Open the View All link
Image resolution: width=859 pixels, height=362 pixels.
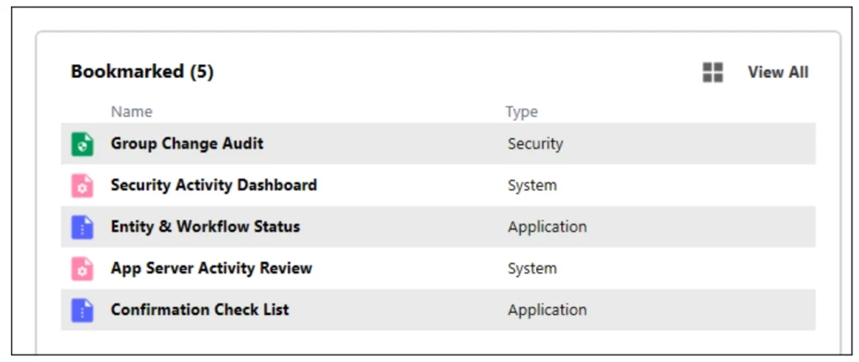tap(778, 73)
